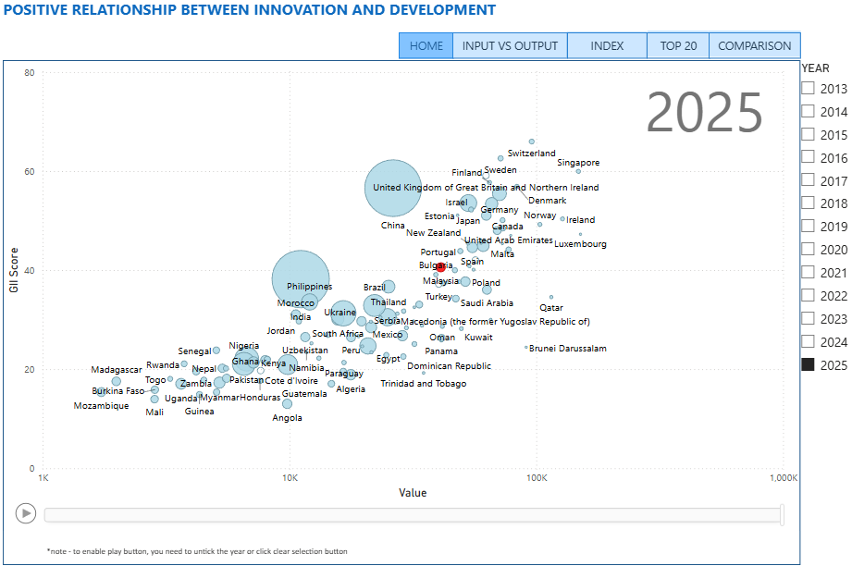The image size is (852, 566).
Task: Open the HOME tab
Action: [x=426, y=45]
